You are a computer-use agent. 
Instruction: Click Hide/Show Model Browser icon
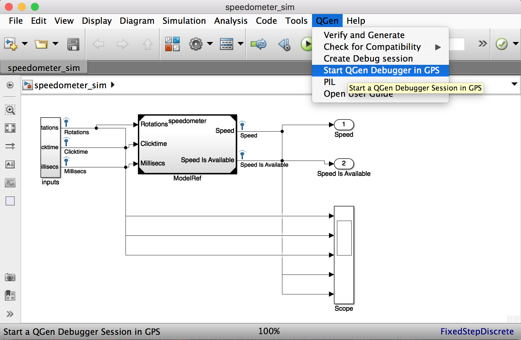[x=10, y=85]
